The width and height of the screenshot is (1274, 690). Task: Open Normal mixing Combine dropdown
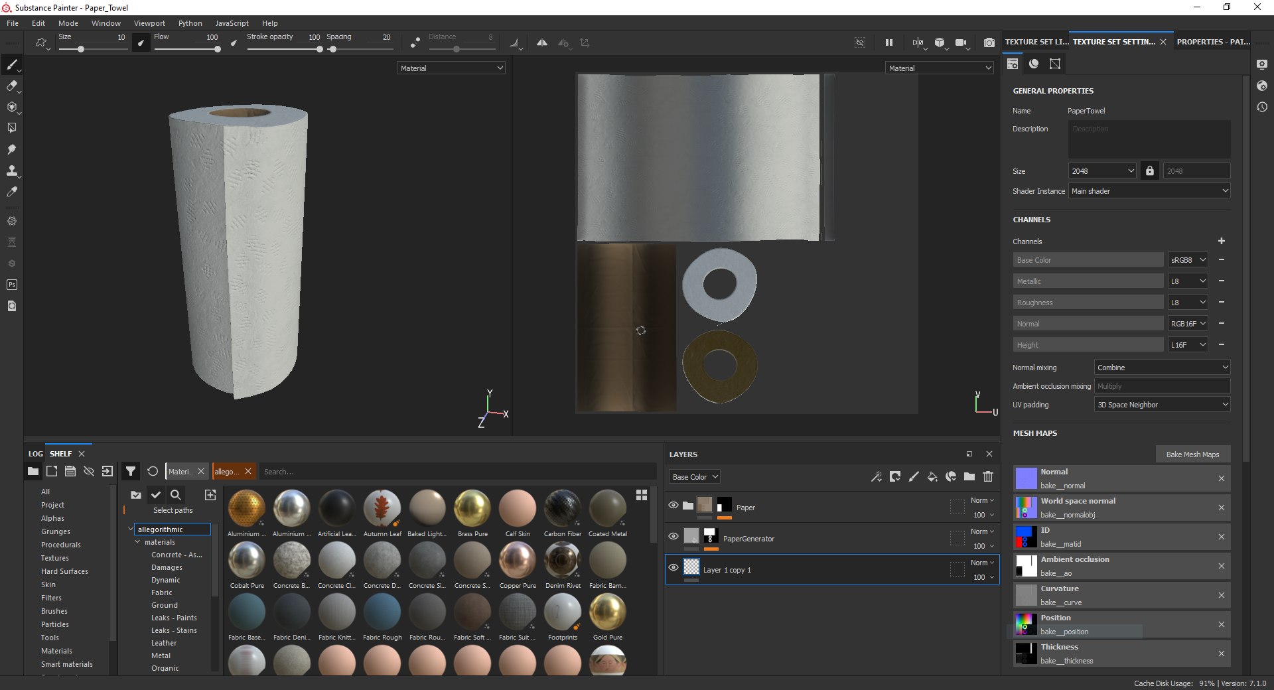(x=1162, y=367)
